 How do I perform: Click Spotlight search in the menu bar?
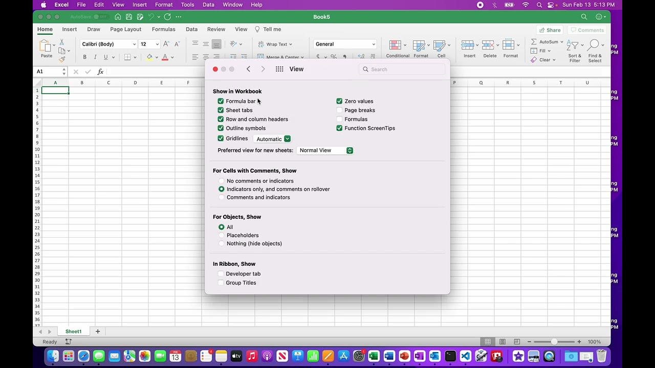[x=539, y=5]
